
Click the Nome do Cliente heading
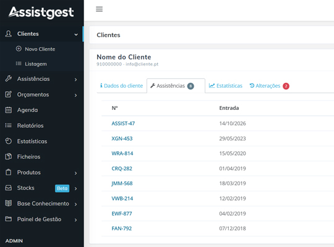tap(124, 57)
